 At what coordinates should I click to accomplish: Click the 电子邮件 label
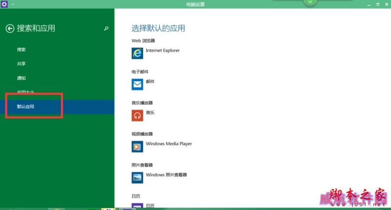[140, 72]
